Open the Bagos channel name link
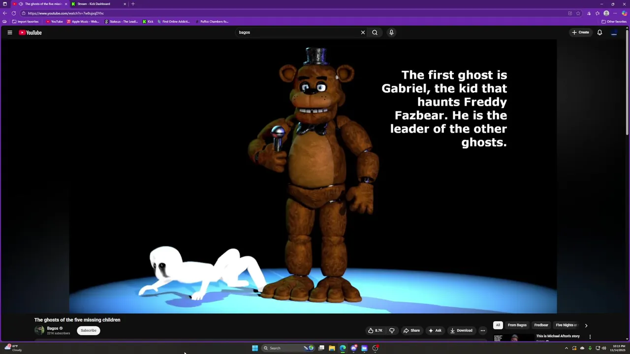The image size is (630, 354). click(53, 328)
